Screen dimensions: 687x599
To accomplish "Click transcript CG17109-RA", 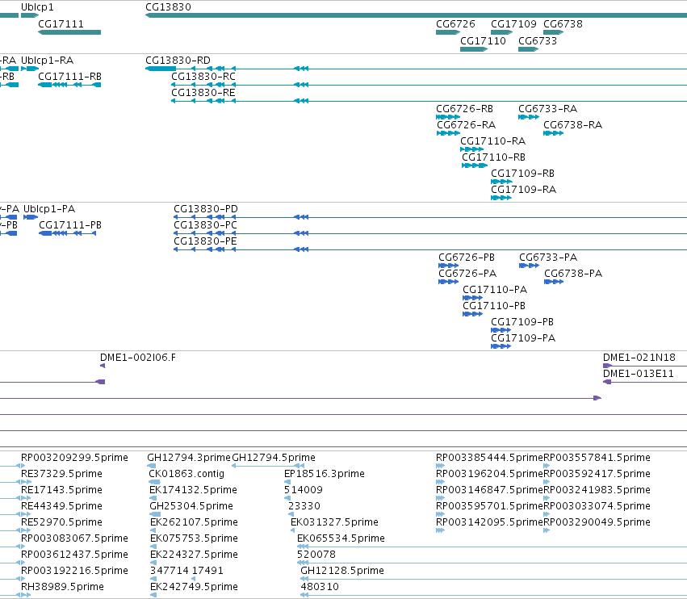I will coord(501,198).
